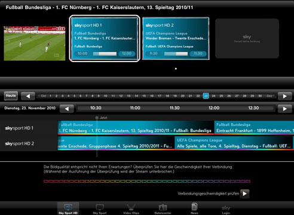Select day 24 in the date strip

[213, 96]
